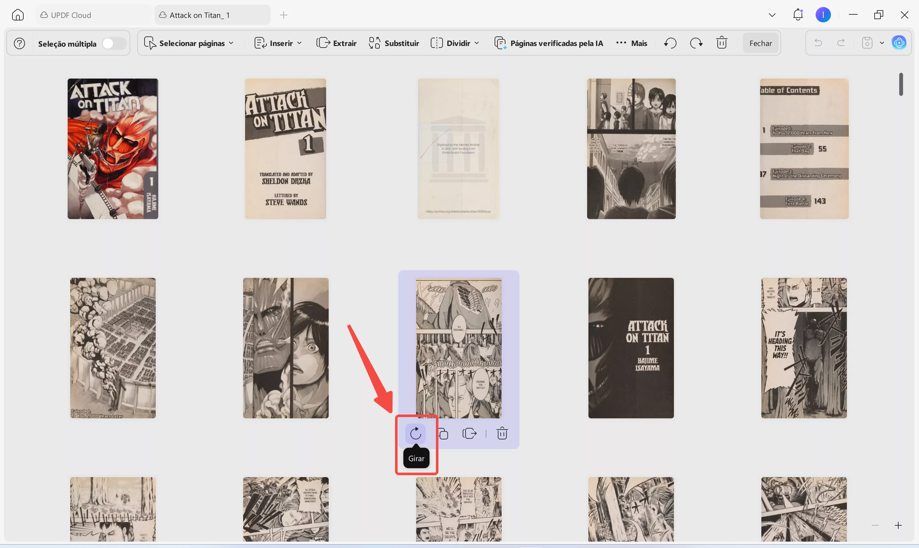Open the UPDF AI assistant icon
This screenshot has width=919, height=548.
pos(899,43)
